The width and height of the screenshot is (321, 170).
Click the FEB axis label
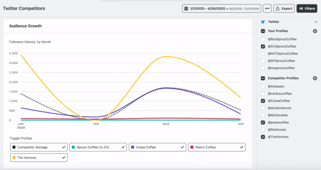coord(96,124)
